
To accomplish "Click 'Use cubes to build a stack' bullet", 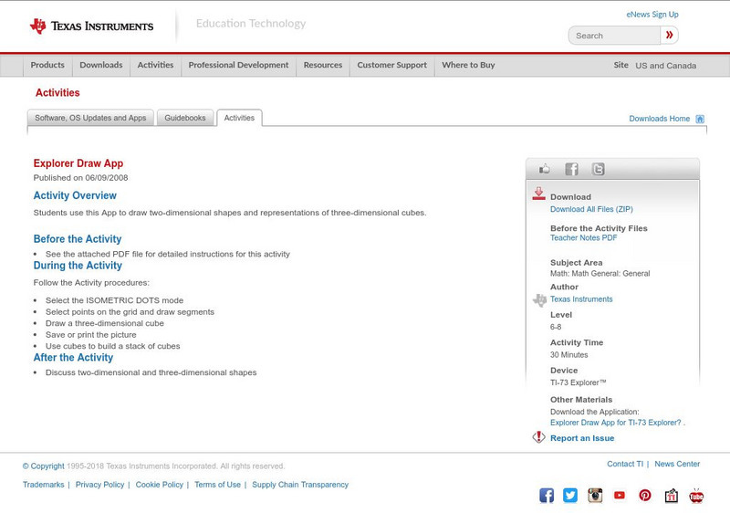I will (112, 346).
